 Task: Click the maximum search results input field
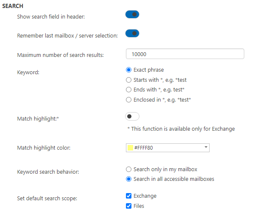(x=185, y=54)
